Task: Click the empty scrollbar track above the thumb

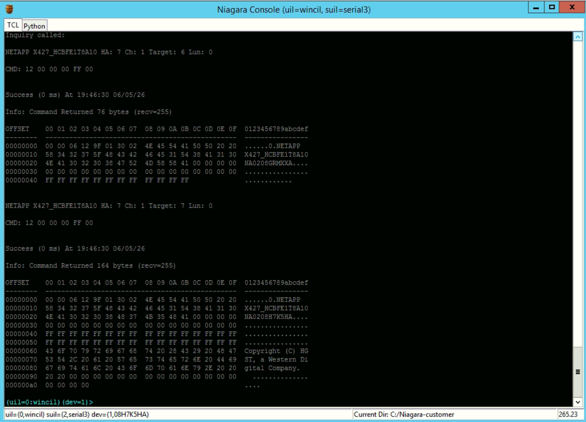Action: point(578,194)
